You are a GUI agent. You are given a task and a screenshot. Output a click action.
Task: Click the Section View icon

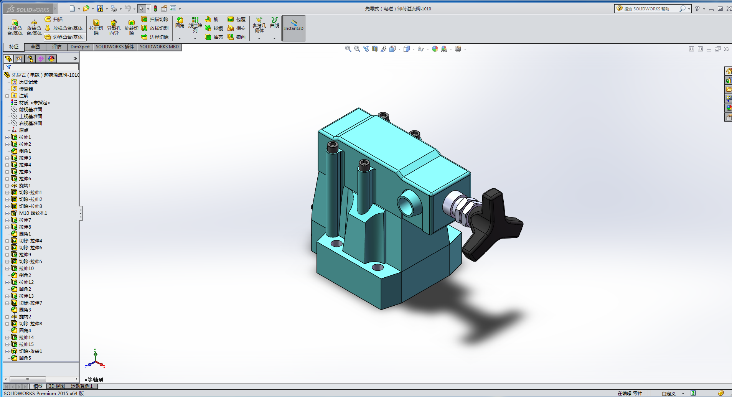pyautogui.click(x=375, y=49)
